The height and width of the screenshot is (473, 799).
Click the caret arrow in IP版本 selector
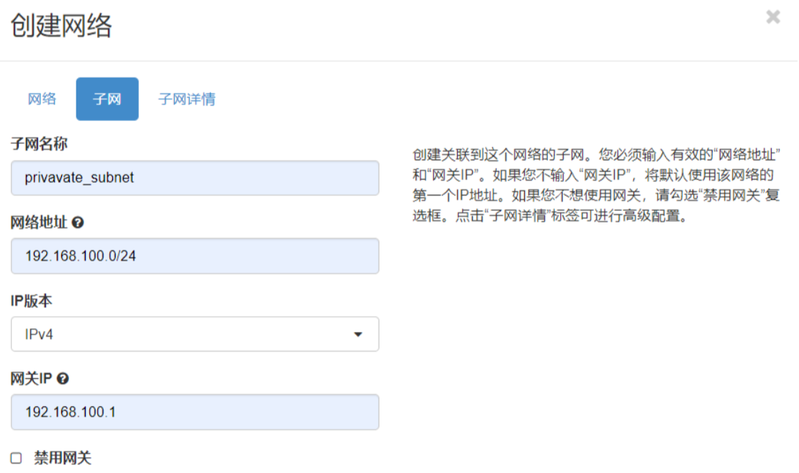[x=358, y=335]
